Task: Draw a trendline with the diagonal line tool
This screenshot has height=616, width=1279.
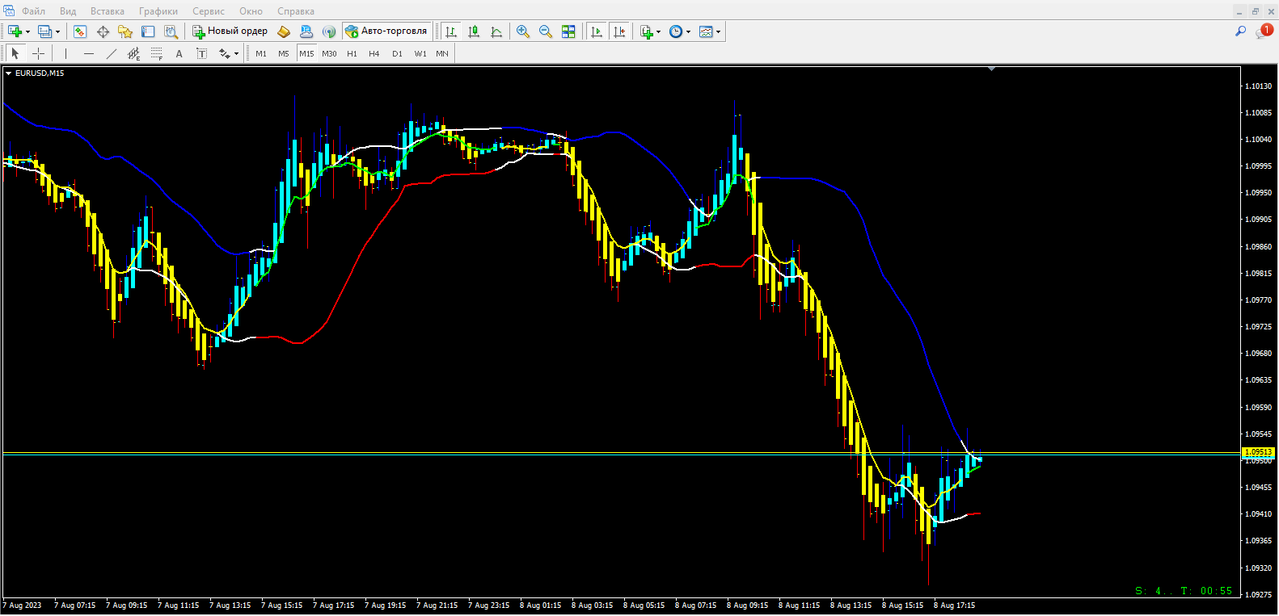Action: 112,53
